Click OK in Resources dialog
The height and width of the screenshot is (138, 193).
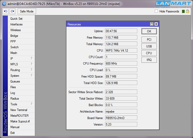point(149,31)
